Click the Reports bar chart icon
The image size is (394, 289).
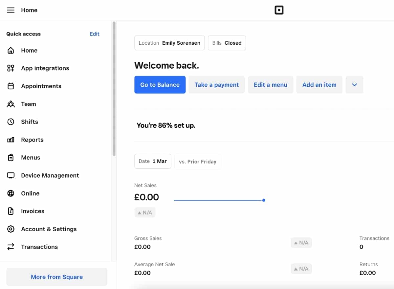coord(11,140)
